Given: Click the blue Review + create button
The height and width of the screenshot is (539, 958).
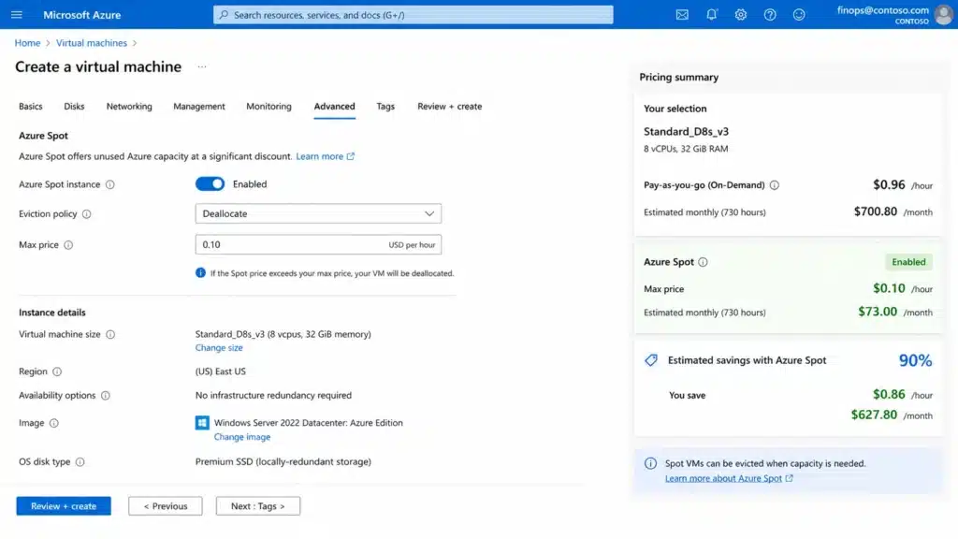Looking at the screenshot, I should [x=64, y=506].
